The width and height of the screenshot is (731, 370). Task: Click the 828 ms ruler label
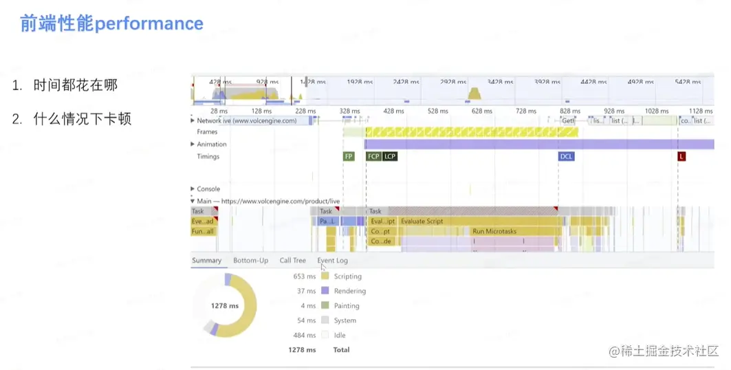coord(569,111)
